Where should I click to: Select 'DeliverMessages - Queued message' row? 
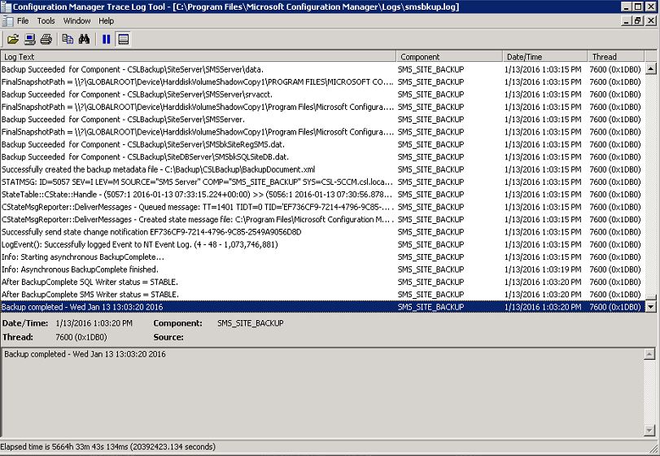tap(322, 207)
